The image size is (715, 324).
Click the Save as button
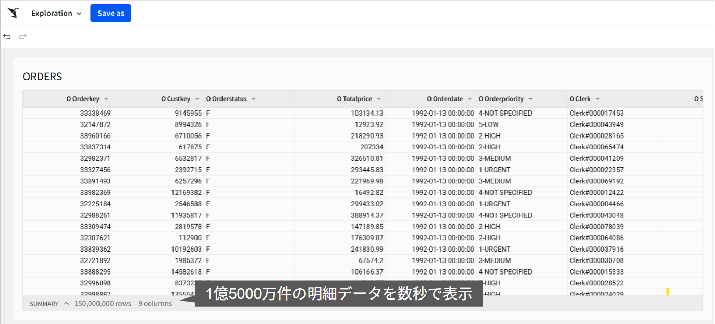coord(110,13)
